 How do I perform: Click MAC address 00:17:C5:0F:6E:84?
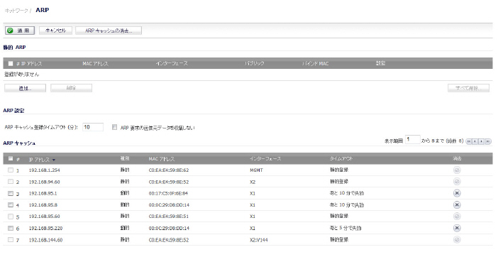pyautogui.click(x=168, y=194)
